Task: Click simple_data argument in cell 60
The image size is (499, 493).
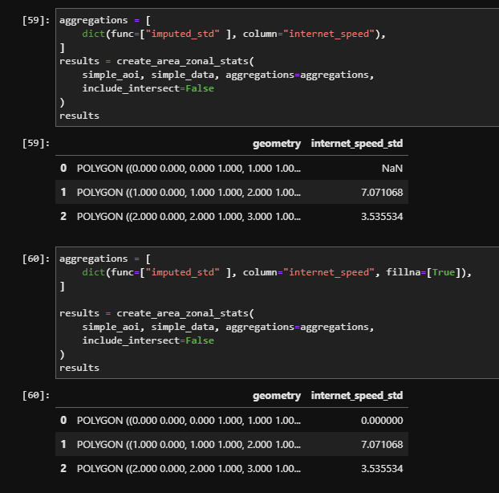Action: 183,327
